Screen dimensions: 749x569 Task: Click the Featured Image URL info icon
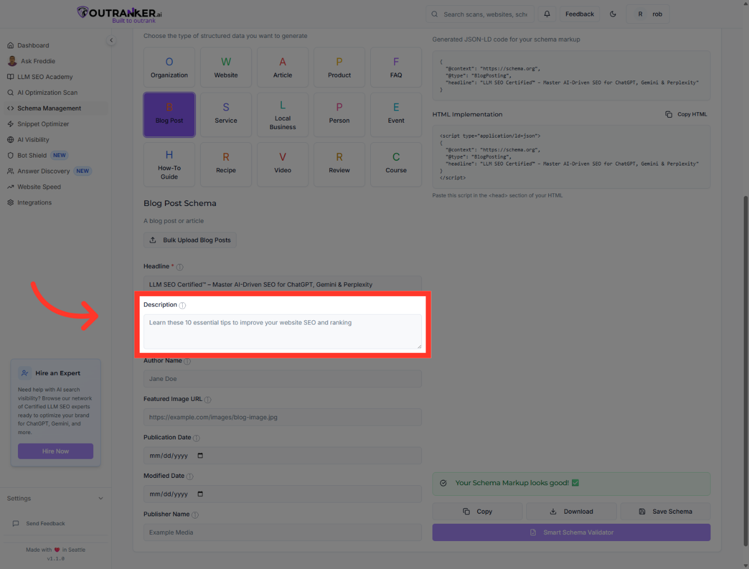[x=208, y=400]
